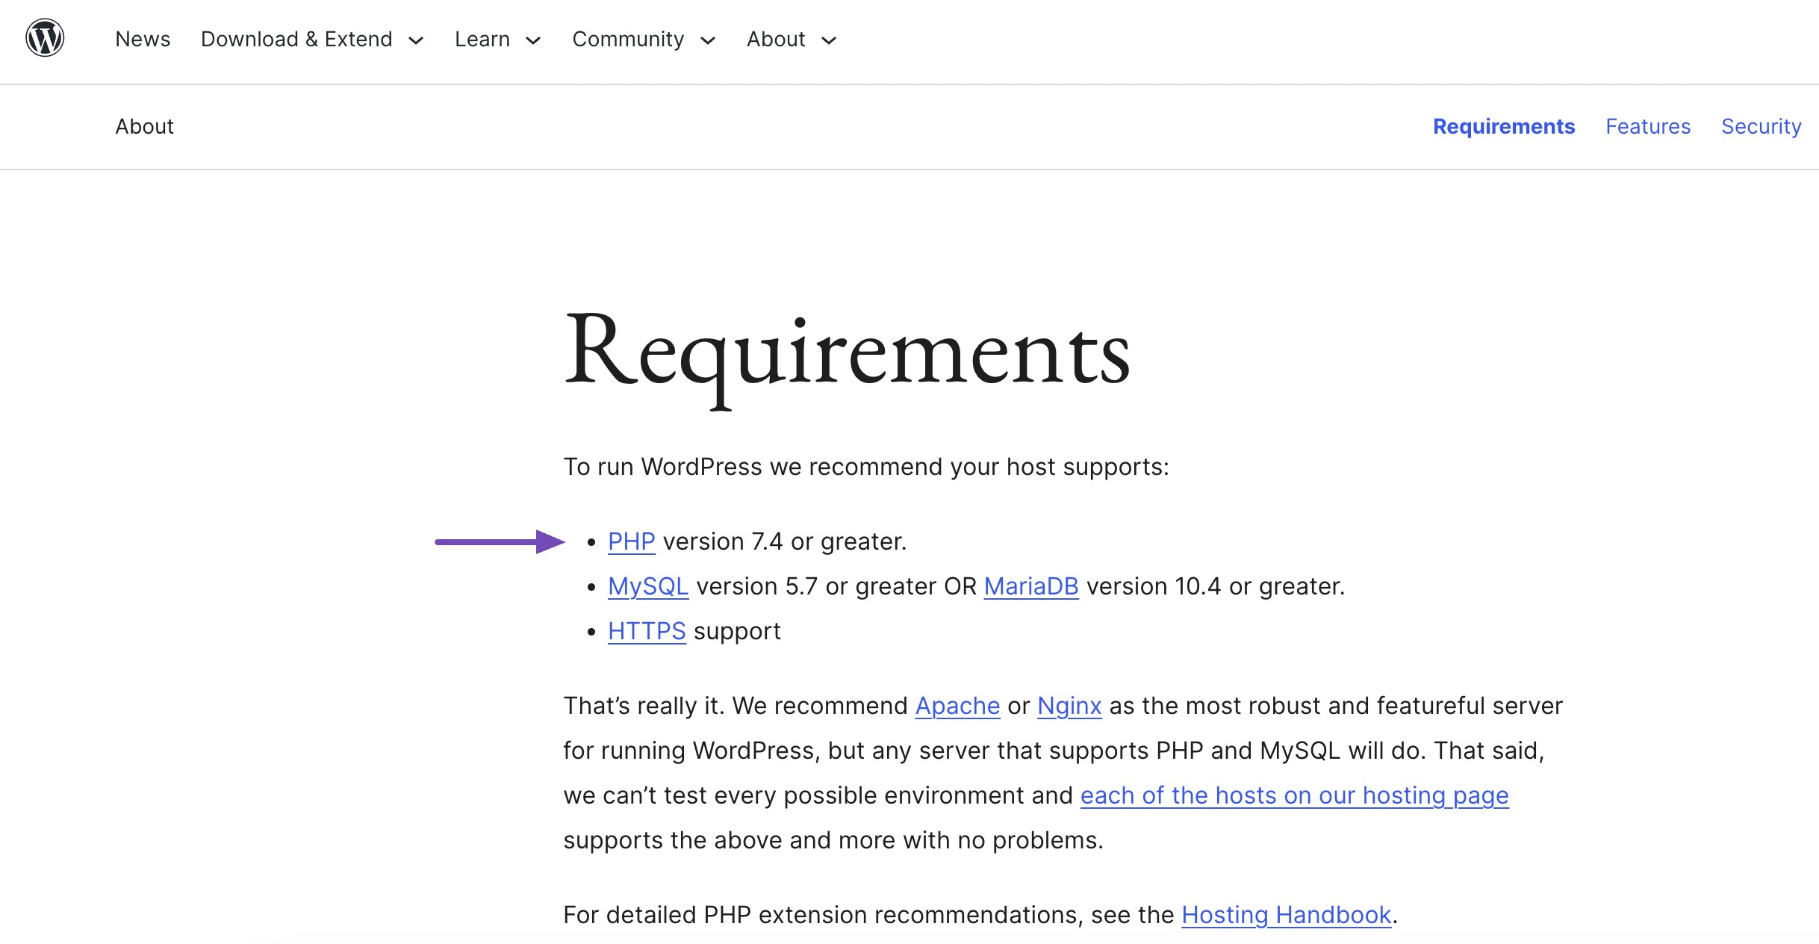Open the Community menu
The width and height of the screenshot is (1819, 944).
click(628, 39)
